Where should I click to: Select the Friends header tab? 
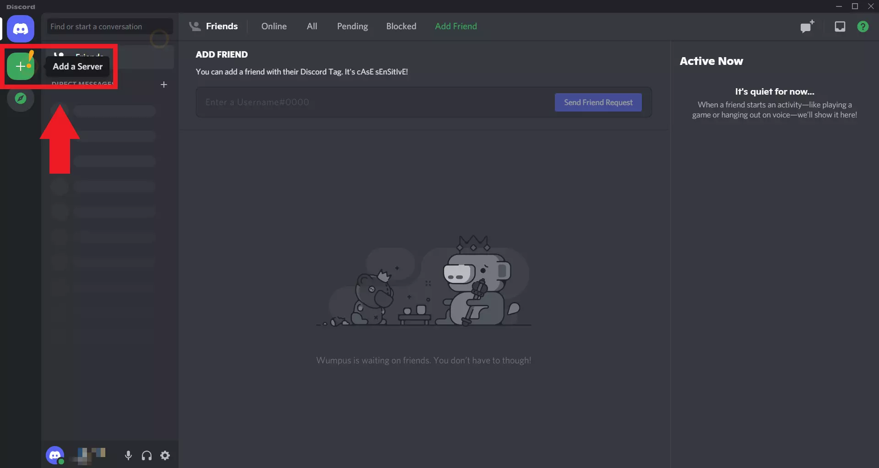pos(214,26)
